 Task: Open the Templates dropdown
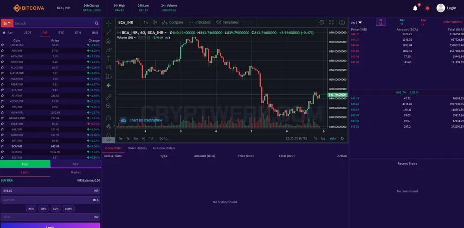coord(227,22)
